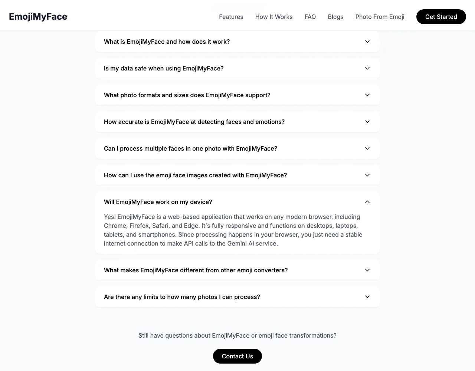Click chevron icon next to accuracy question
This screenshot has width=475, height=371.
367,122
